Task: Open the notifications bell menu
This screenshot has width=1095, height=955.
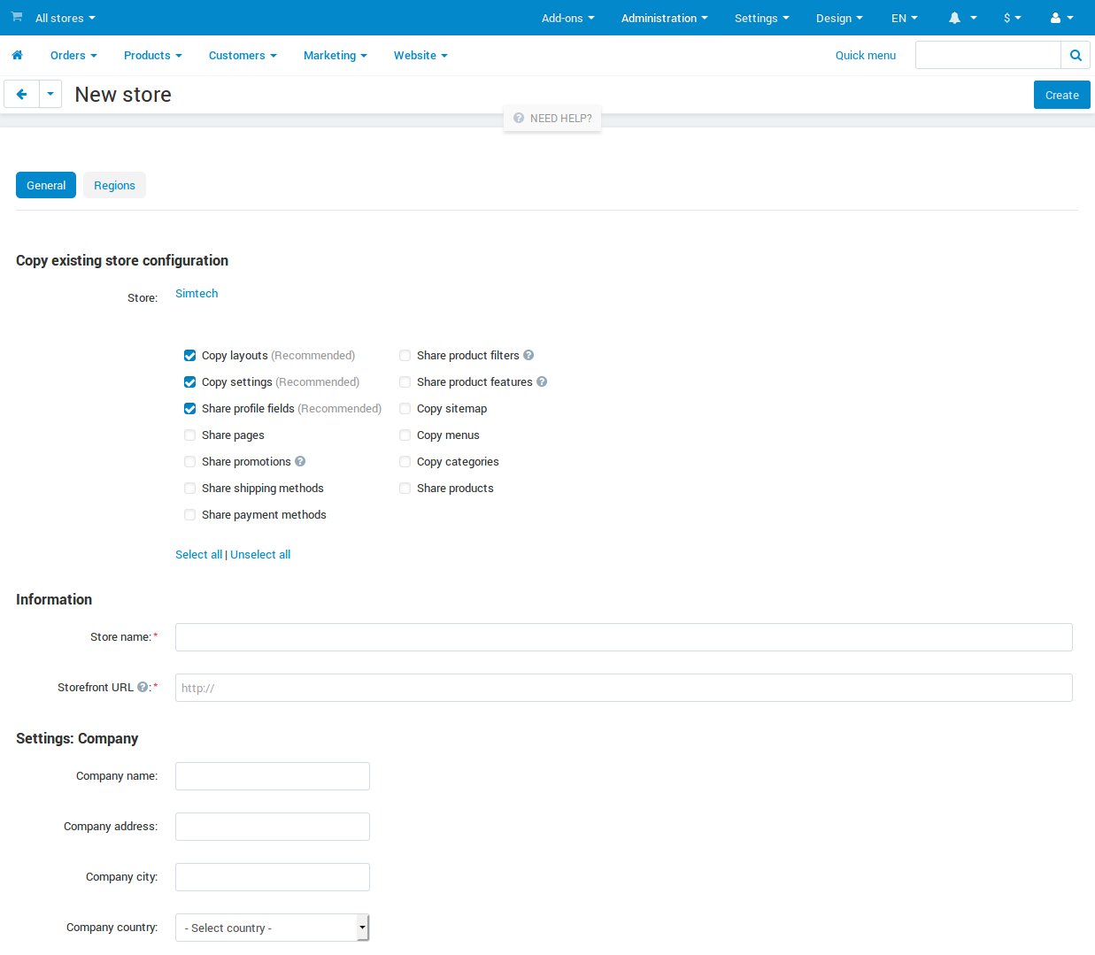Action: coord(962,18)
